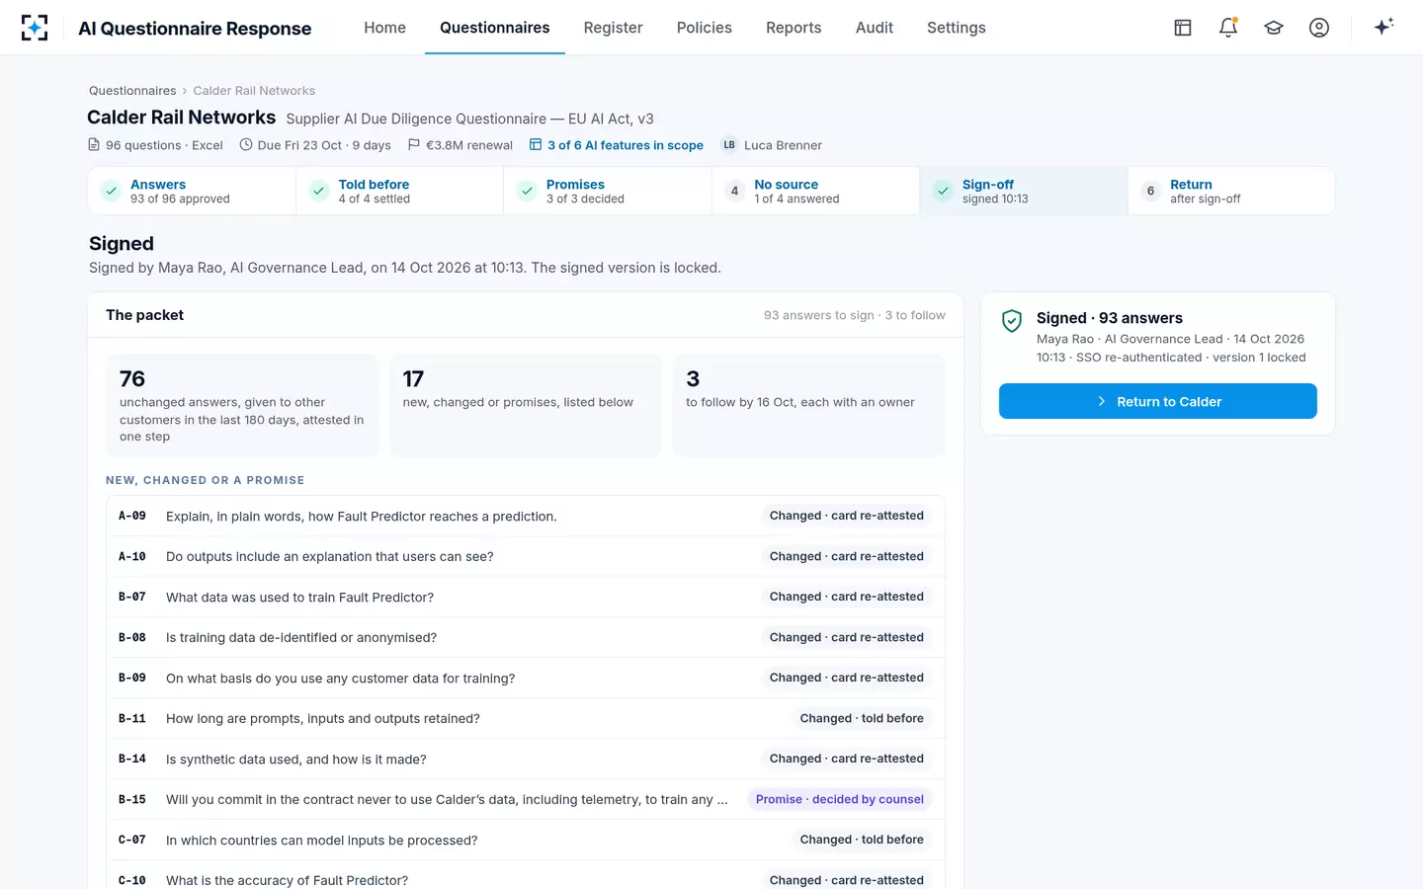Switch to Policies tab

pos(705,28)
